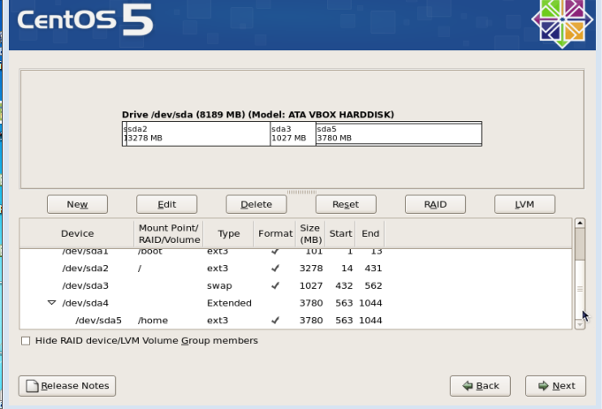This screenshot has height=409, width=602.
Task: Click the pane resize grip above buttons
Action: point(301,192)
